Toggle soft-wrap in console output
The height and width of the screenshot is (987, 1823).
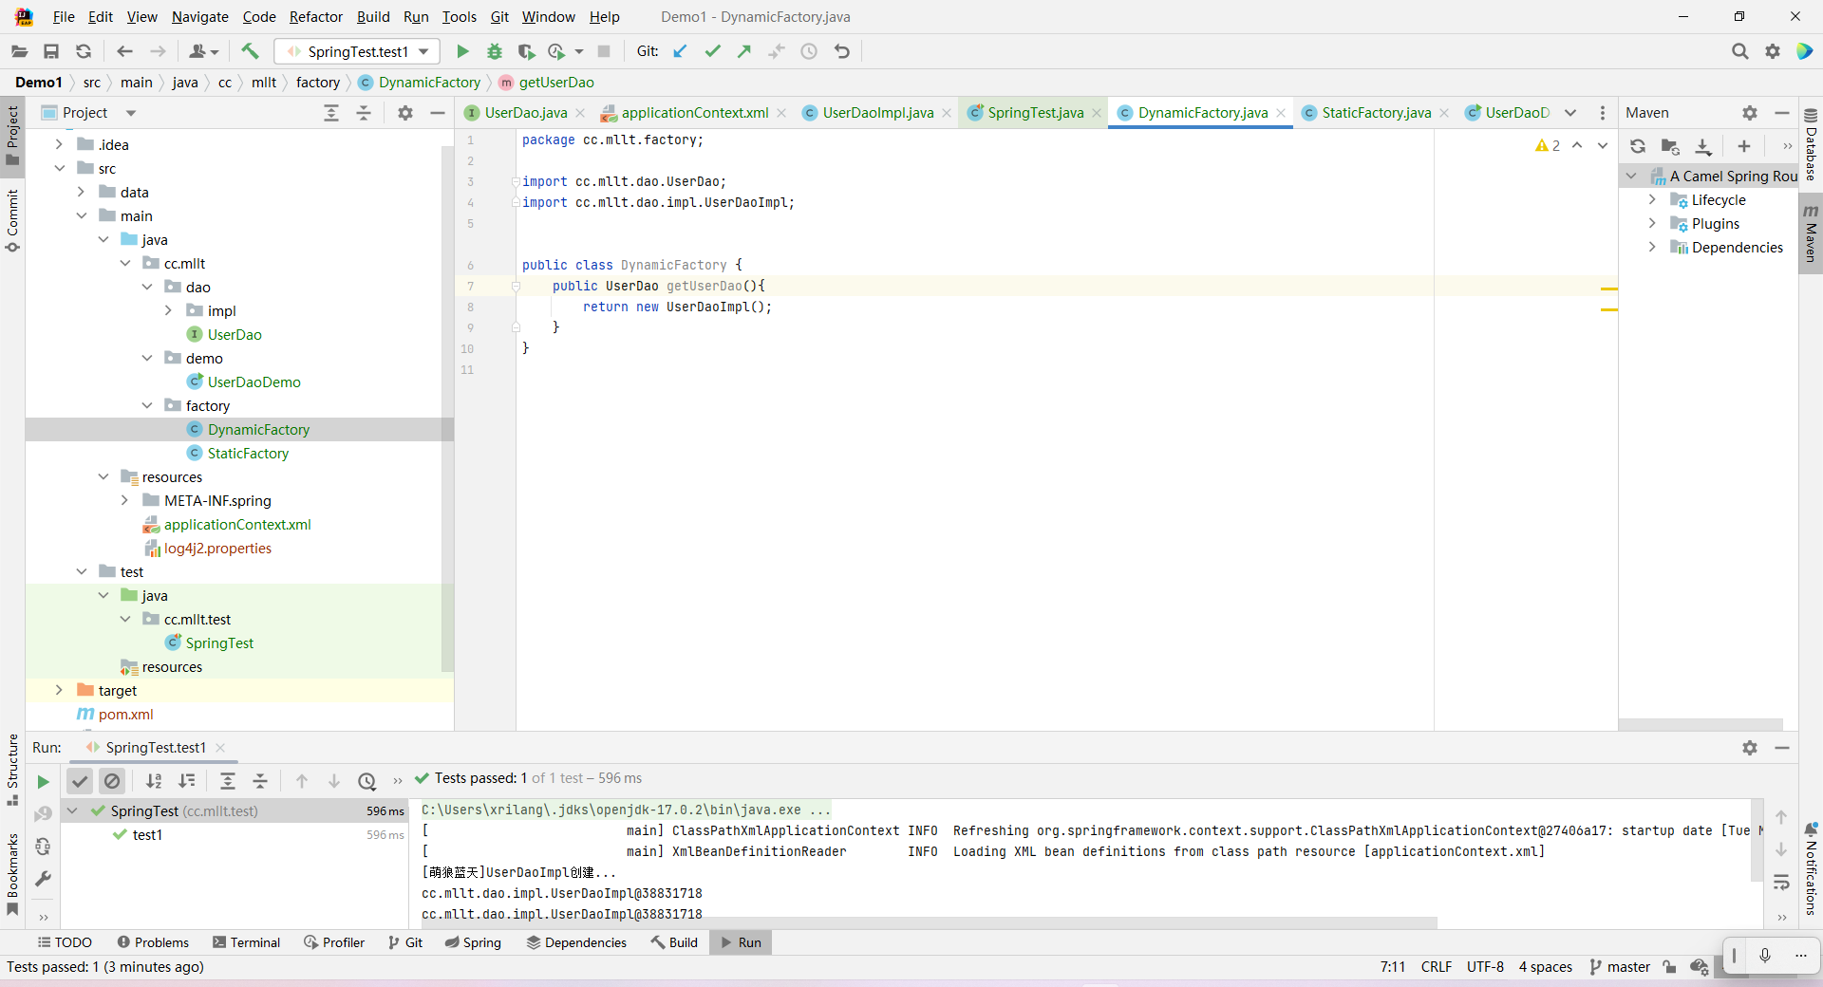1781,882
